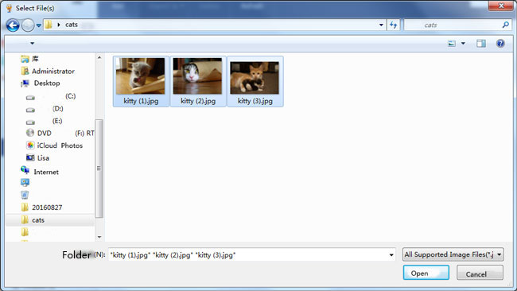Click the Recycle Bin icon in tree

pos(25,195)
